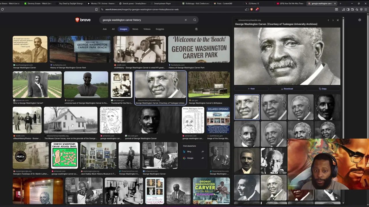Open the Brave Rewards triangle icon
Screen dimensions: 369x207
point(257,9)
